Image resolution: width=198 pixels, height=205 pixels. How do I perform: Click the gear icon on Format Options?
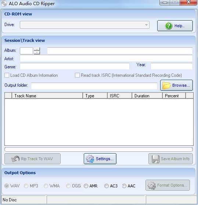pyautogui.click(x=152, y=186)
